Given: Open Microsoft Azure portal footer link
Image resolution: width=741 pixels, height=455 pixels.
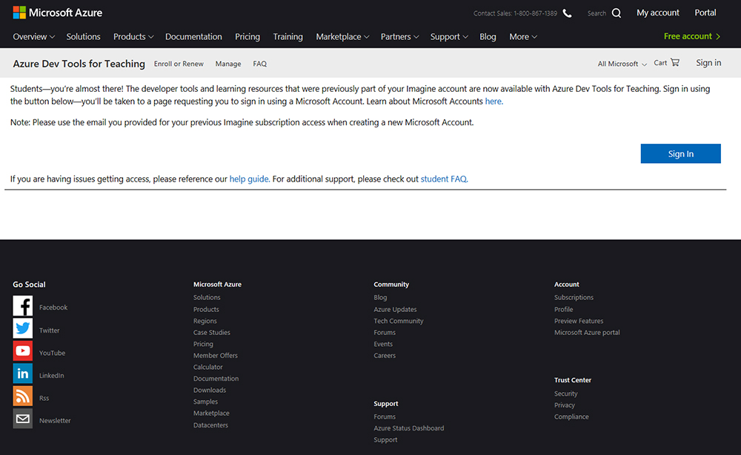Looking at the screenshot, I should (587, 333).
